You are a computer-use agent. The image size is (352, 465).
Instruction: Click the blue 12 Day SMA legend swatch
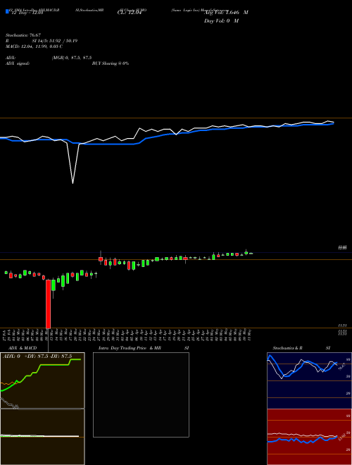coord(8,12)
